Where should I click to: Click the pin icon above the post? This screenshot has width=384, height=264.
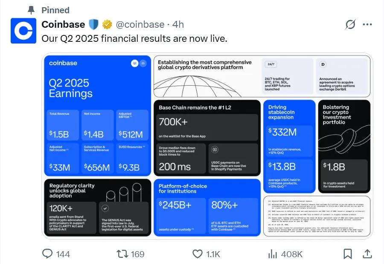(x=31, y=10)
